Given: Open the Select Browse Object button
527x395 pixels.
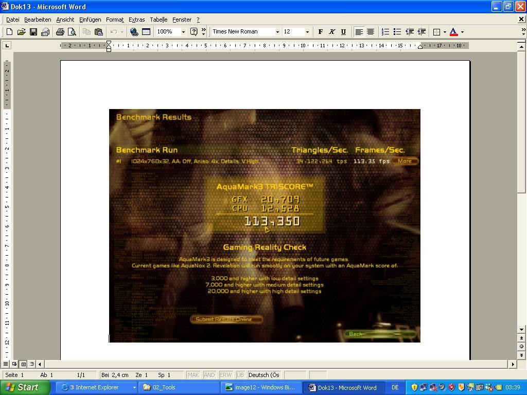Looking at the screenshot, I should coord(521,346).
